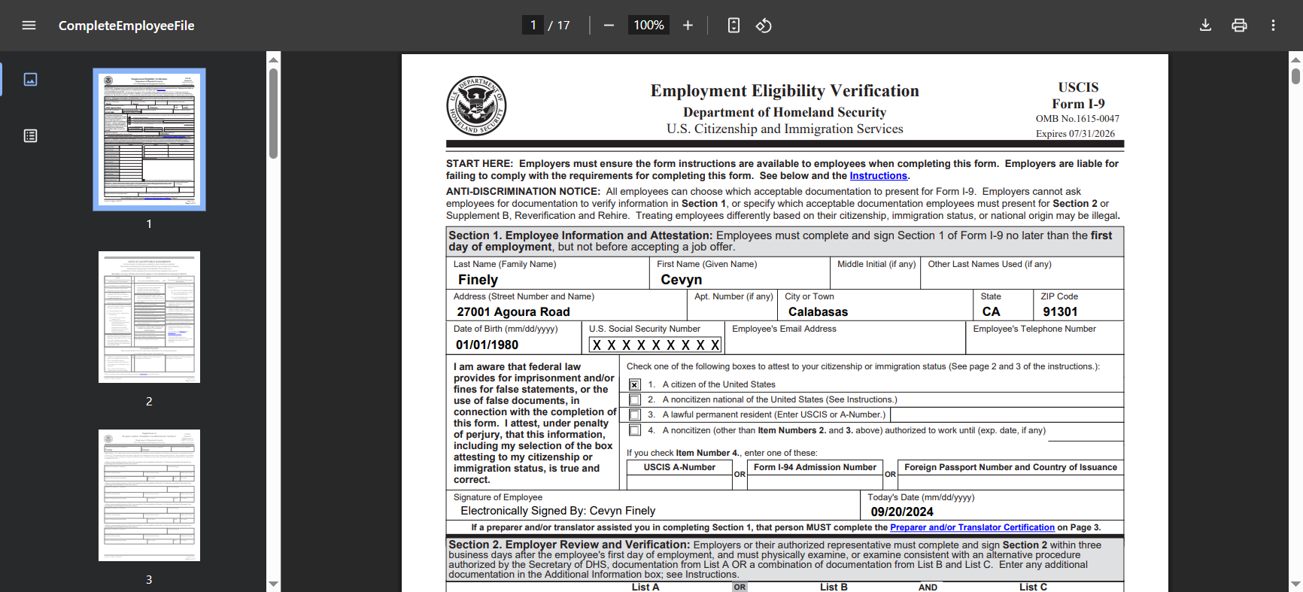Open Preparer and/or Translator Certification link

tap(972, 527)
